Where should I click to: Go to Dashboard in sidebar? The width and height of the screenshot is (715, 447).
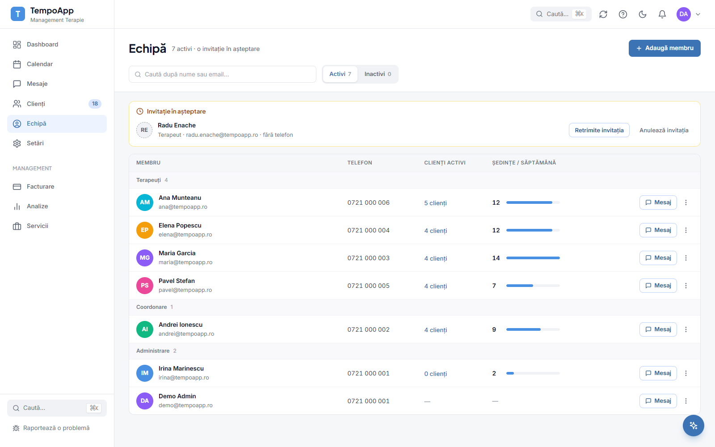coord(57,44)
